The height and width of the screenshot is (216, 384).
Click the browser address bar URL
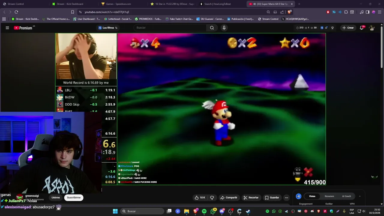coord(107,12)
